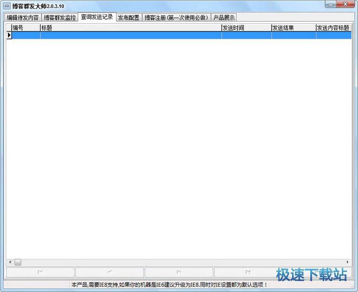Screen dimensions: 358x292
Task: Click the current row indicator arrow
Action: pyautogui.click(x=9, y=35)
